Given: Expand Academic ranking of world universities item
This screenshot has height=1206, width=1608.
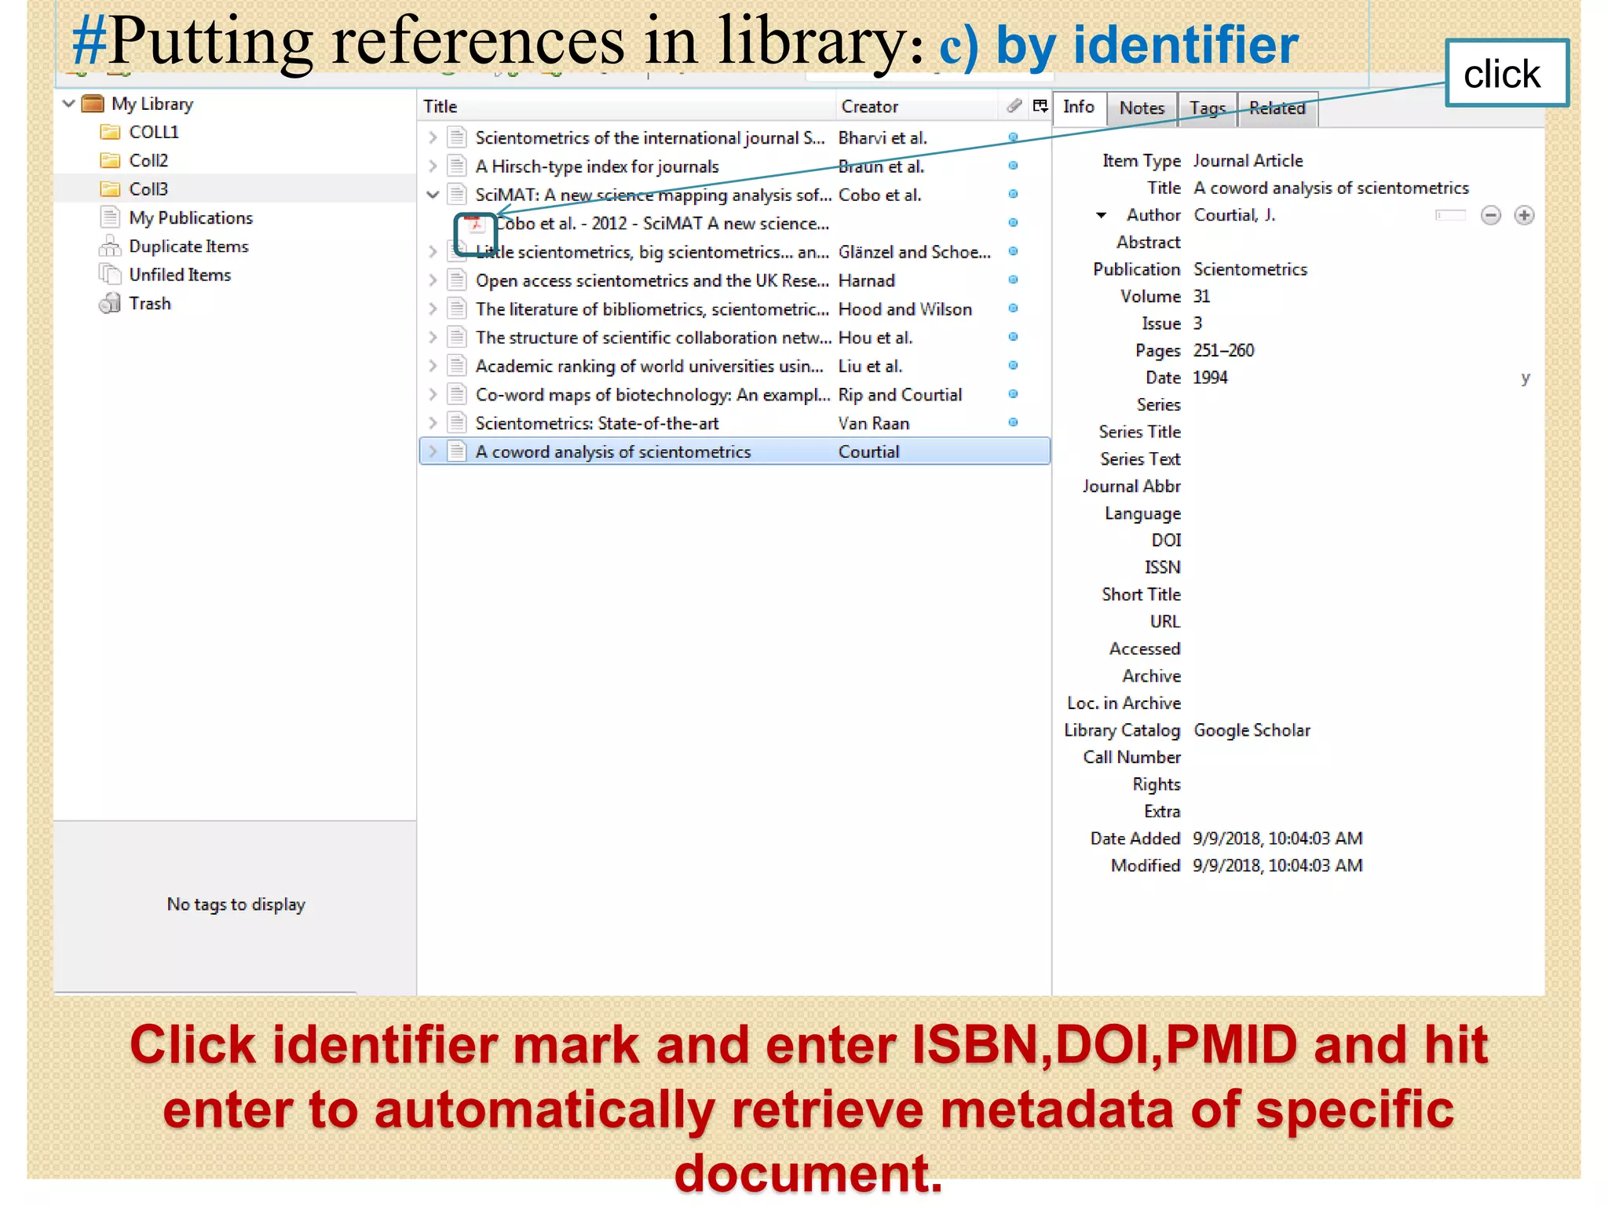Looking at the screenshot, I should (432, 366).
